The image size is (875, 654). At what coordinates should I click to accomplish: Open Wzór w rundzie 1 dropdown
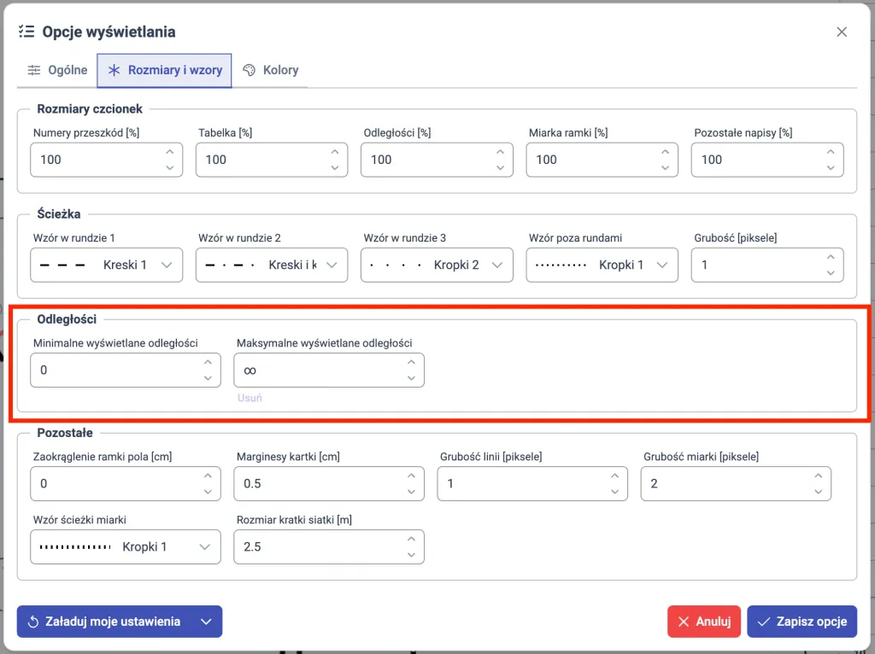click(106, 265)
